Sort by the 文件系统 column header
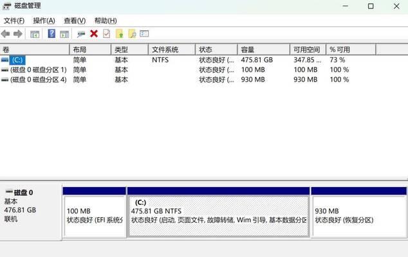 (x=172, y=49)
